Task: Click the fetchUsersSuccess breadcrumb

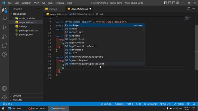Action: tap(81, 14)
